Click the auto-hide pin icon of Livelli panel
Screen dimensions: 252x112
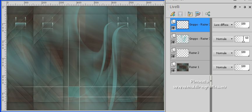click(245, 7)
